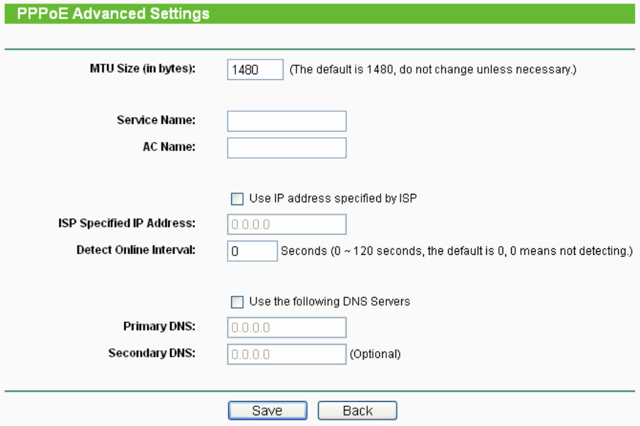
Task: Focus the MTU Size input box
Action: pyautogui.click(x=255, y=70)
